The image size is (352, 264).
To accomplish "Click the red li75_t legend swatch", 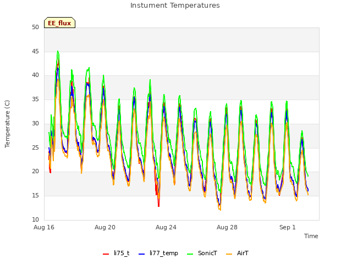I will click(106, 254).
